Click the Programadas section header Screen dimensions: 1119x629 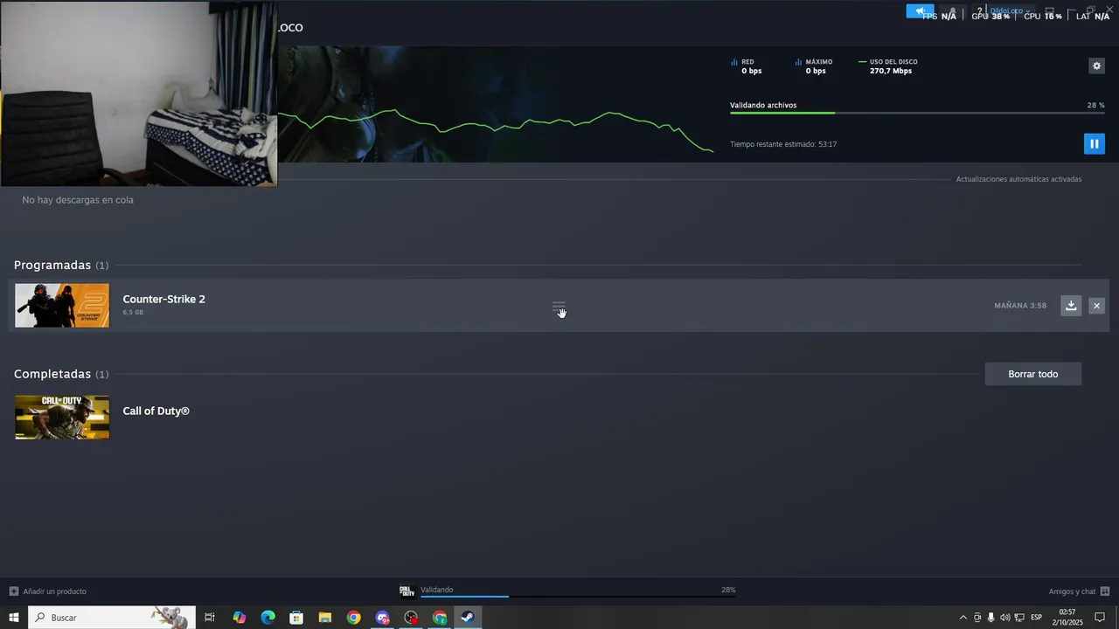click(x=61, y=265)
